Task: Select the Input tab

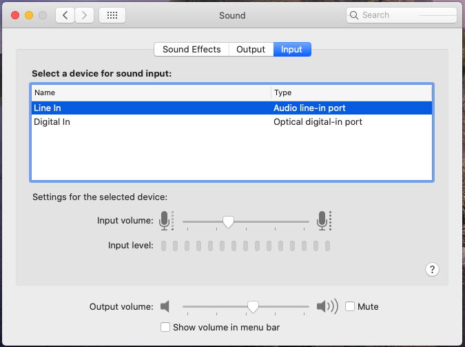Action: (292, 49)
